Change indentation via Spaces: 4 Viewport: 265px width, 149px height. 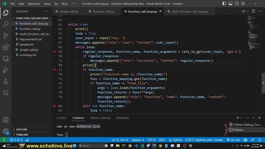coord(138,140)
